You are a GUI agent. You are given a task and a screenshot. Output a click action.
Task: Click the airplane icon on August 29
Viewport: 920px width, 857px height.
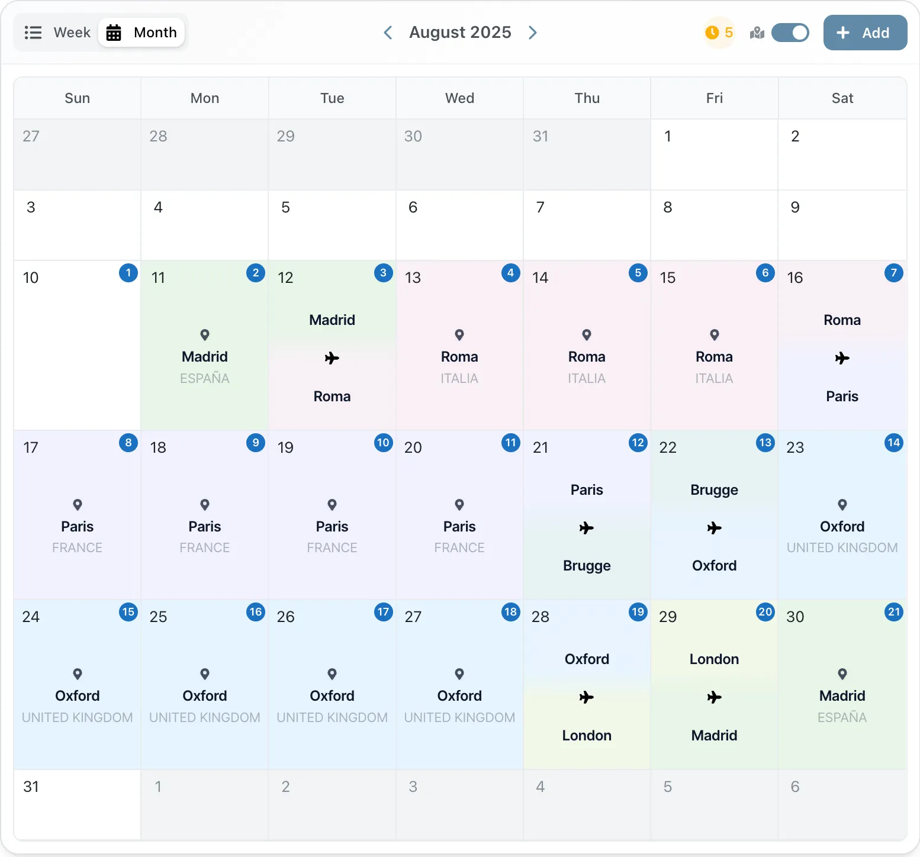pos(714,697)
